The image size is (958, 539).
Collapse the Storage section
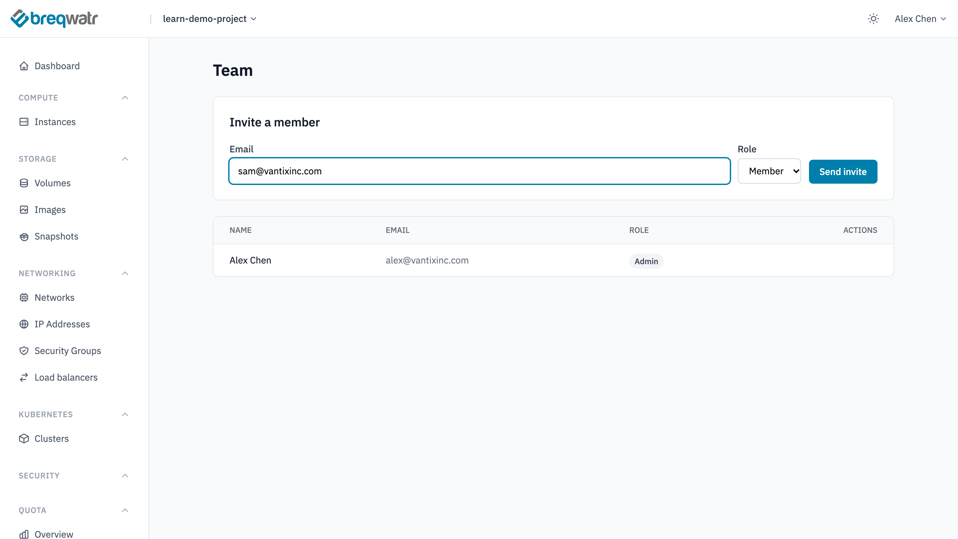(x=125, y=159)
